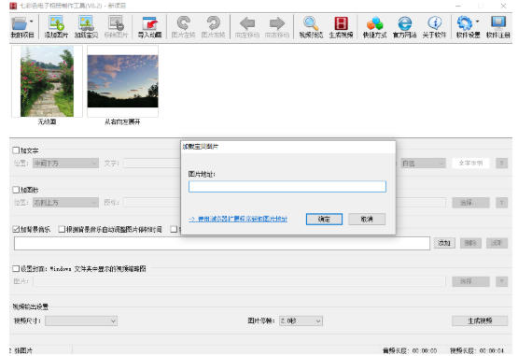The image size is (518, 356).
Task: Click 删除 button for background music
Action: tap(470, 243)
